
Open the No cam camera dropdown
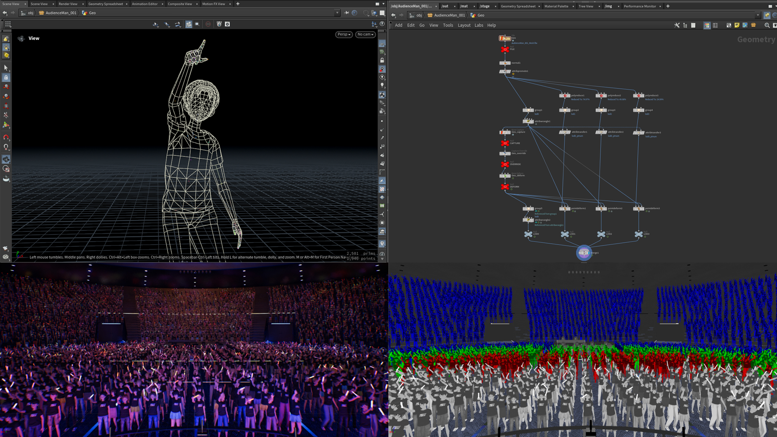coord(365,34)
